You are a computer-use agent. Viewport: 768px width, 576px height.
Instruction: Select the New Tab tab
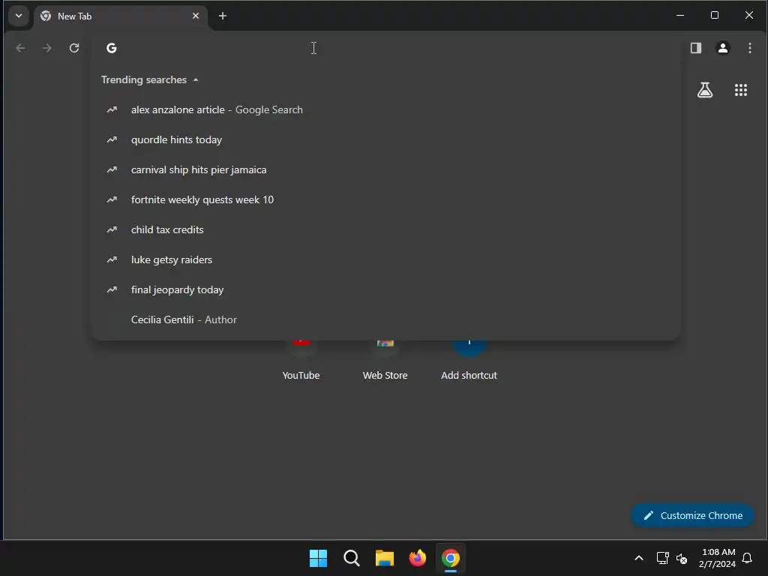pos(120,16)
